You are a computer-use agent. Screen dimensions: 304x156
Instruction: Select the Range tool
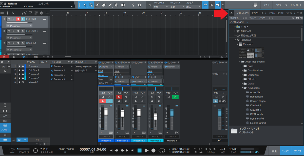91,5
